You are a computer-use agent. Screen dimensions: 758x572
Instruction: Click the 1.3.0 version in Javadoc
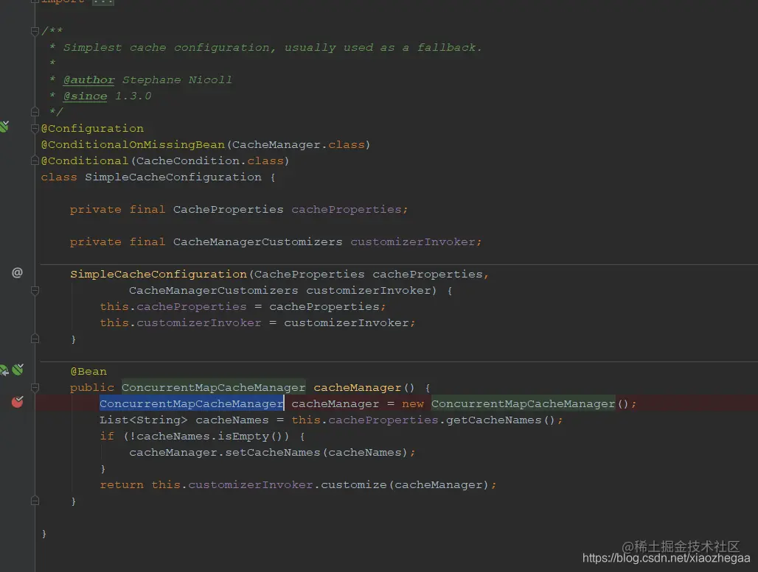[x=133, y=96]
